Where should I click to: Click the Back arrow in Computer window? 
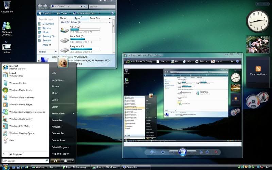pyautogui.click(x=40, y=6)
